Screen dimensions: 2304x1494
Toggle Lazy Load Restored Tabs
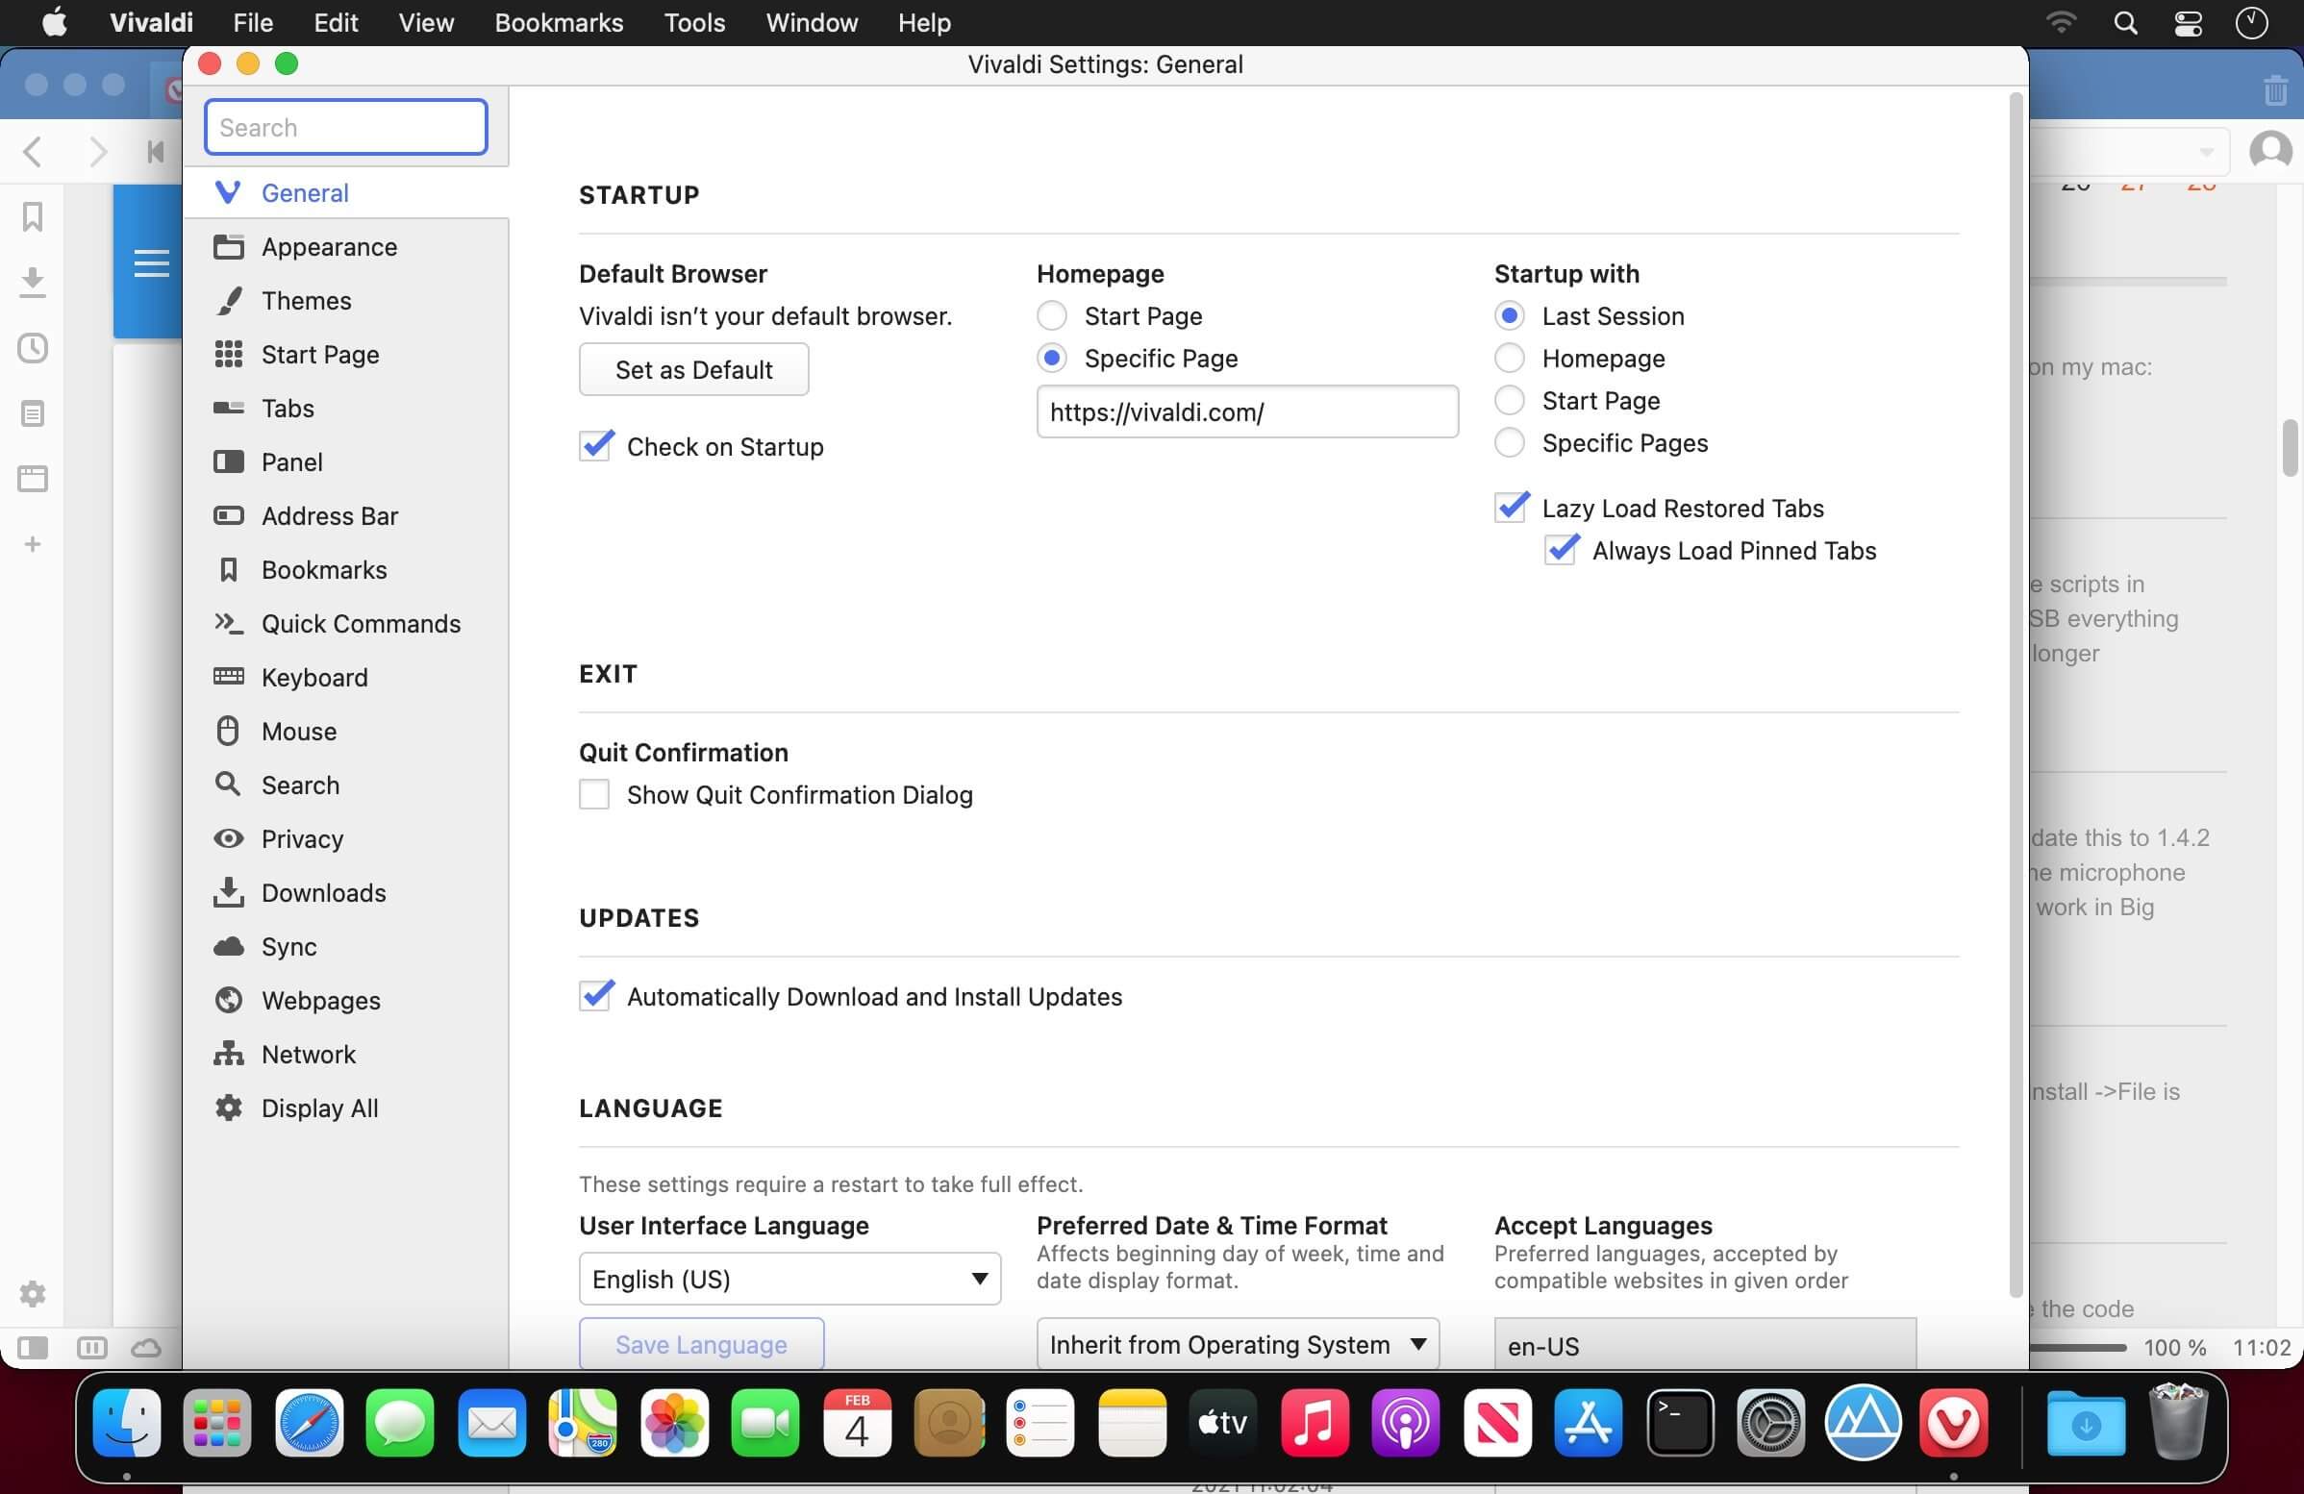(x=1511, y=507)
